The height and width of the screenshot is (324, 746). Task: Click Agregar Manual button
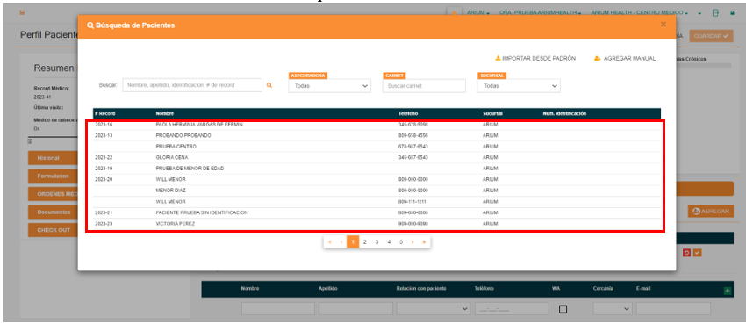click(625, 59)
